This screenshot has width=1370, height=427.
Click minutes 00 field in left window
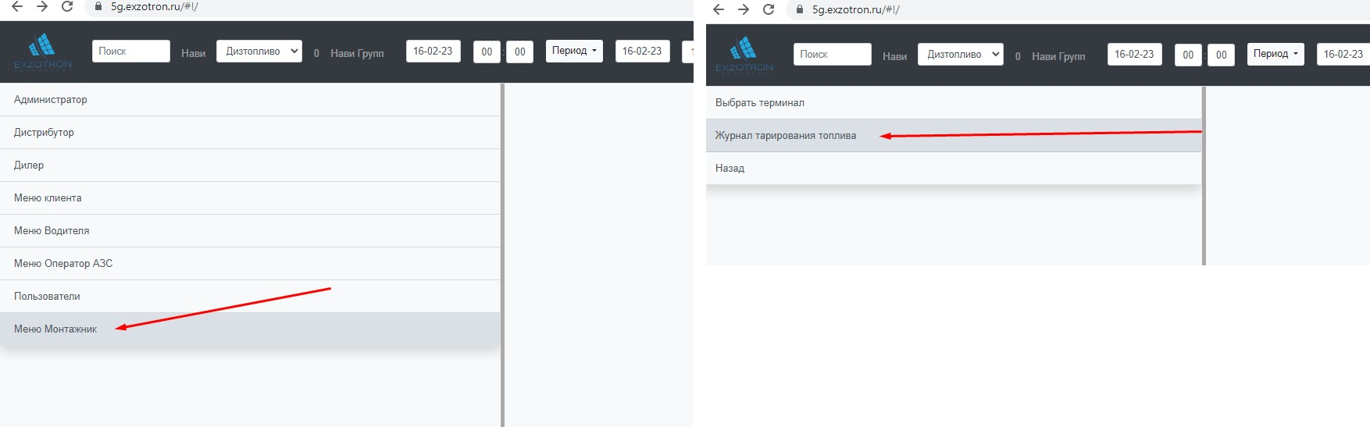point(520,52)
